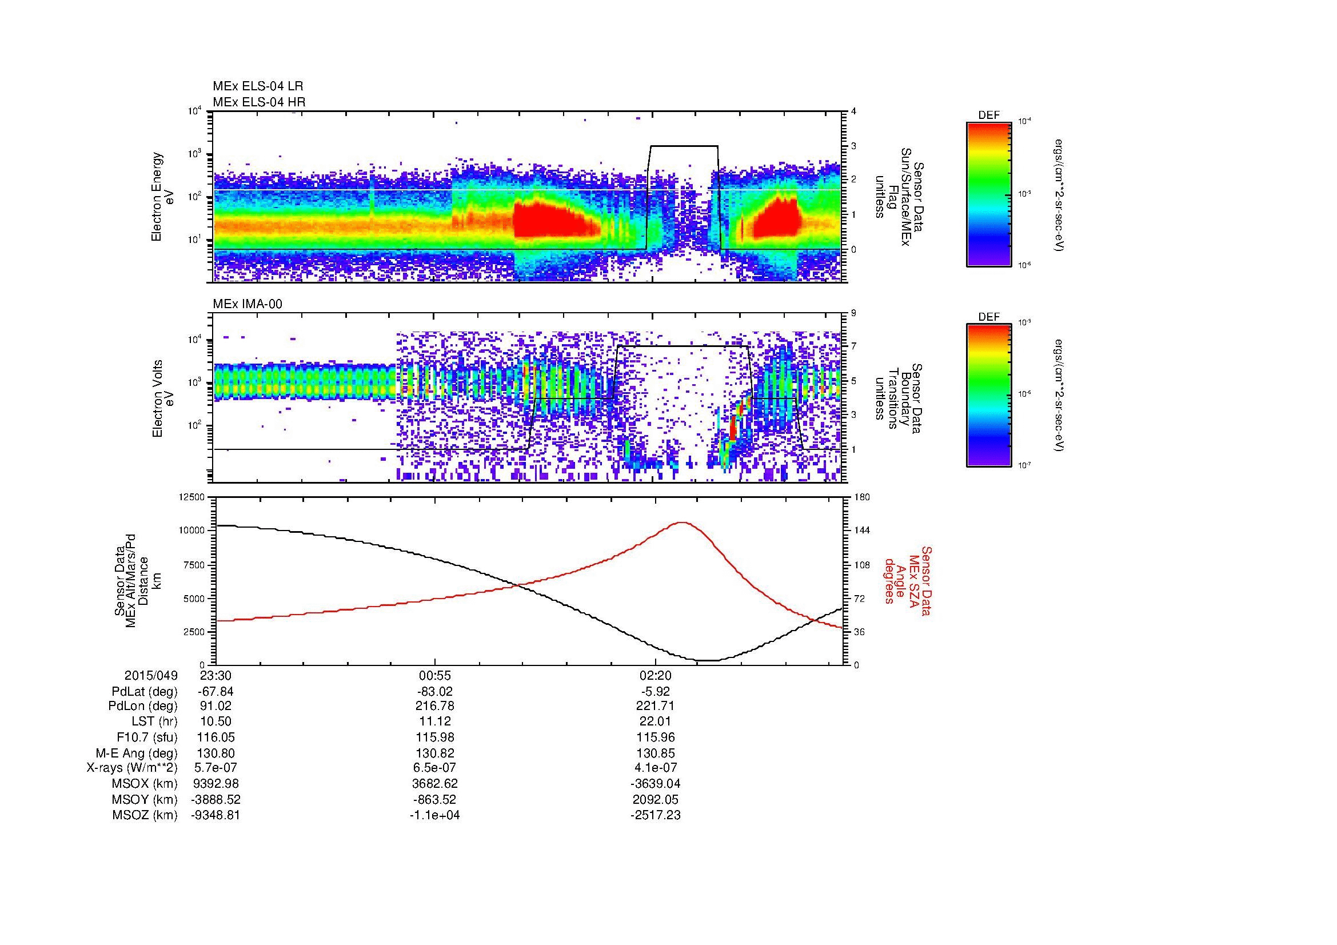The height and width of the screenshot is (945, 1337).
Task: Click the PdLat value '-67.84'
Action: pyautogui.click(x=216, y=692)
